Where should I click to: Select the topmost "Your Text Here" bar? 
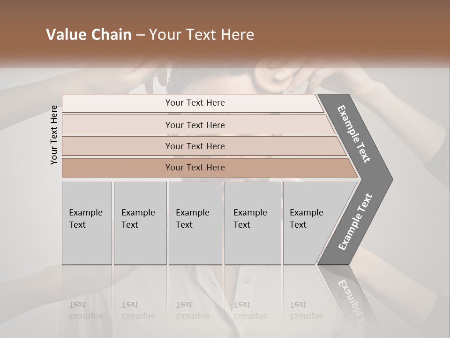(x=195, y=103)
